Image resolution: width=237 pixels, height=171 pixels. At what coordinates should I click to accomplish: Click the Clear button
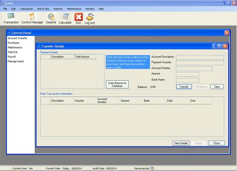[217, 87]
